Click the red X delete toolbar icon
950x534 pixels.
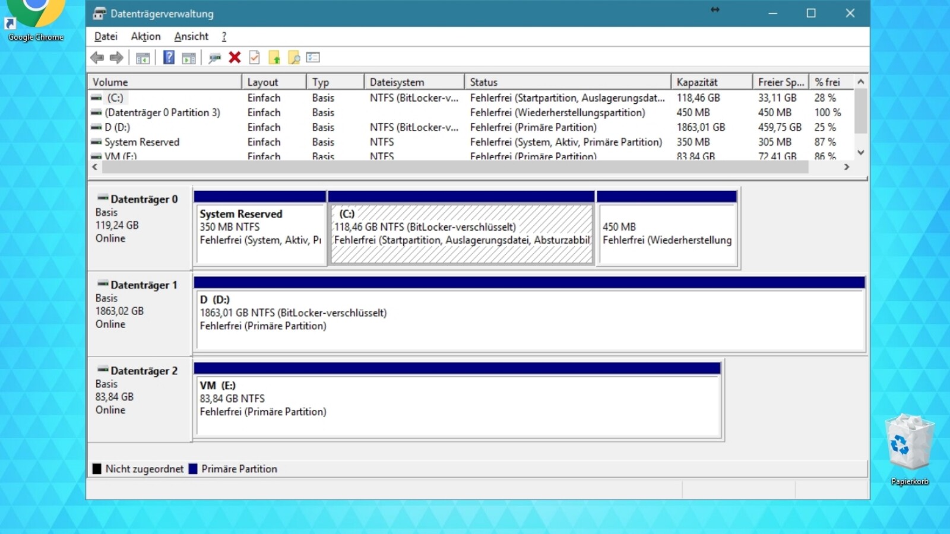[x=235, y=57]
